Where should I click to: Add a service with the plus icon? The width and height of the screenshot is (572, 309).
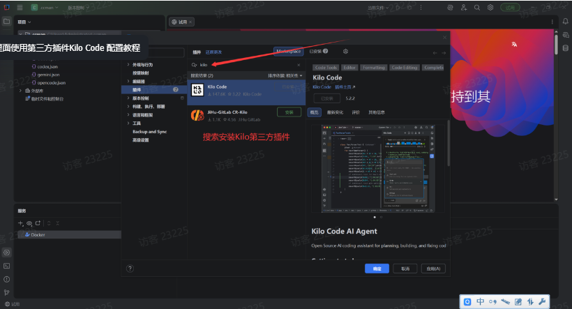click(20, 223)
